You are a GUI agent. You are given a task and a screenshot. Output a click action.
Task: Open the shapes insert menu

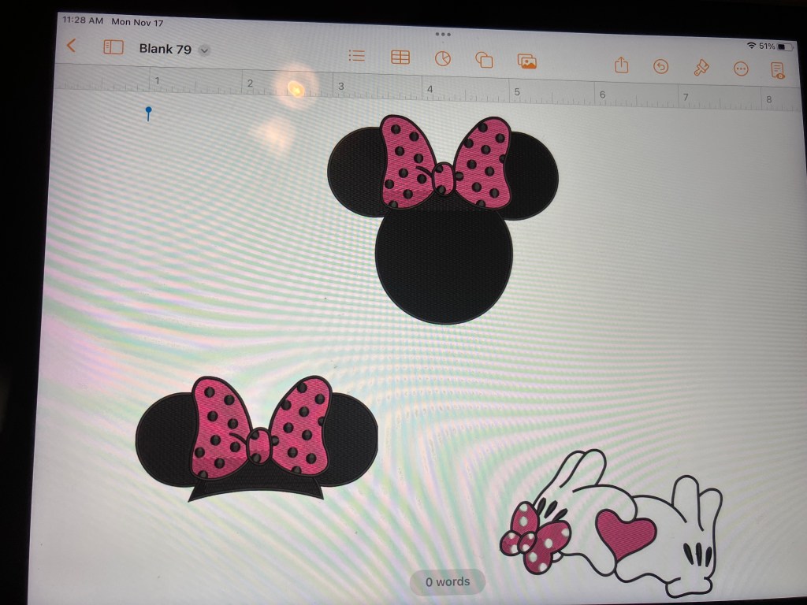[484, 60]
